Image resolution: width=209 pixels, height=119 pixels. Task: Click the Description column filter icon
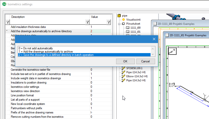[87, 22]
